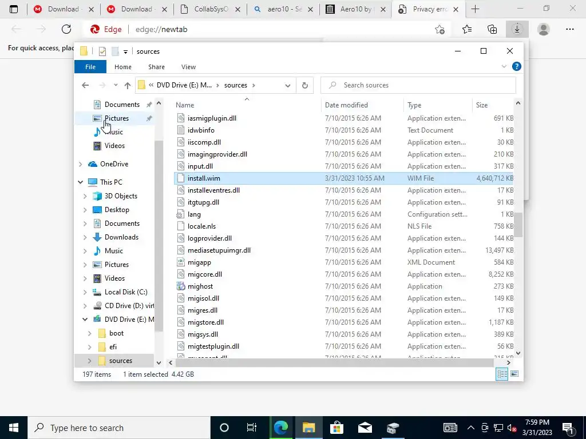586x439 pixels.
Task: Collapse DVD Drive (E:) node
Action: 85,320
